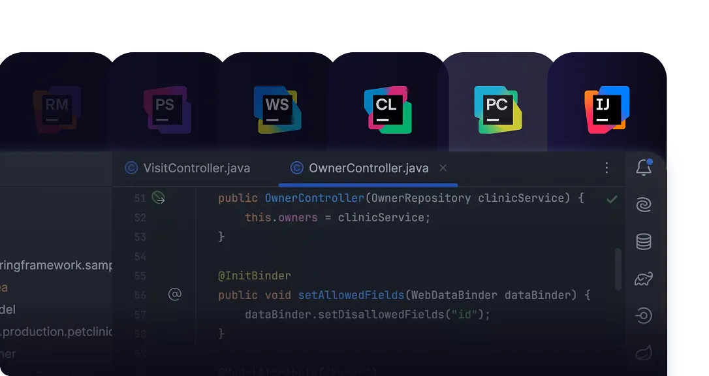This screenshot has height=376, width=709.
Task: Click the @ gutter icon on line 56
Action: (x=175, y=294)
